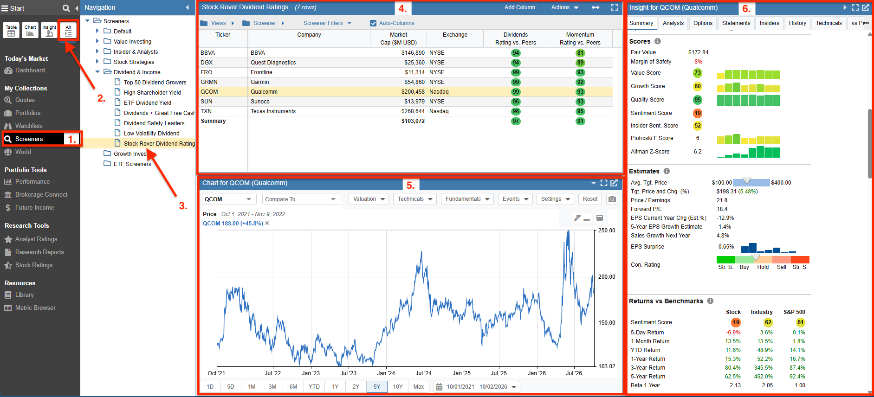
Task: Select the Insight layout icon
Action: tap(49, 30)
